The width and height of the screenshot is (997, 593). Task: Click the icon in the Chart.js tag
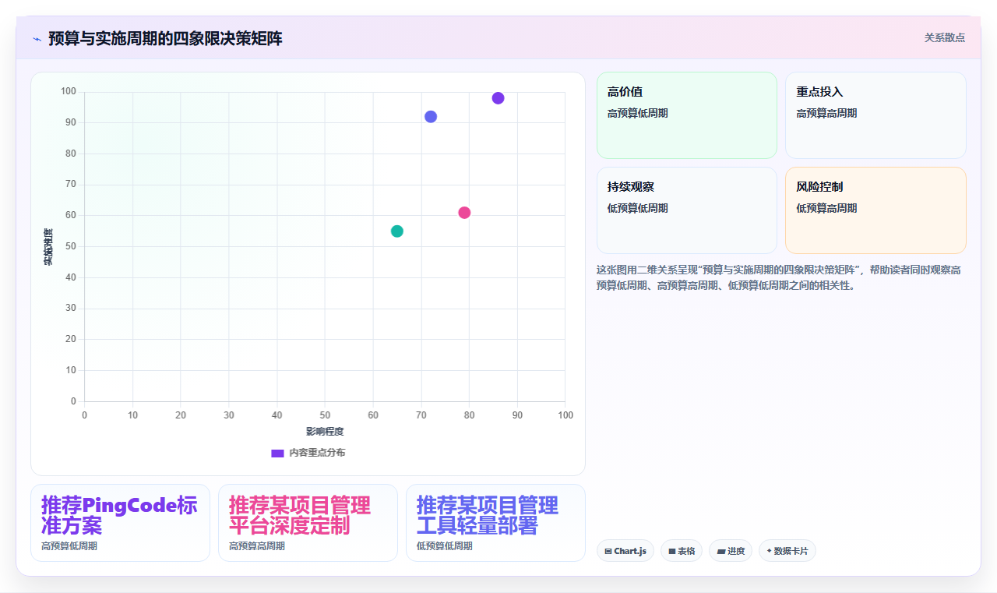point(608,552)
